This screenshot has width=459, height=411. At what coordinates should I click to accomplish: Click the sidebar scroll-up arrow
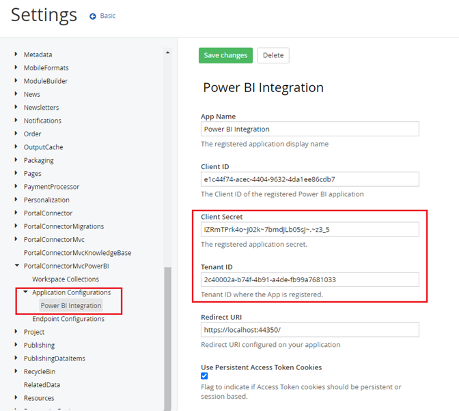(x=168, y=52)
